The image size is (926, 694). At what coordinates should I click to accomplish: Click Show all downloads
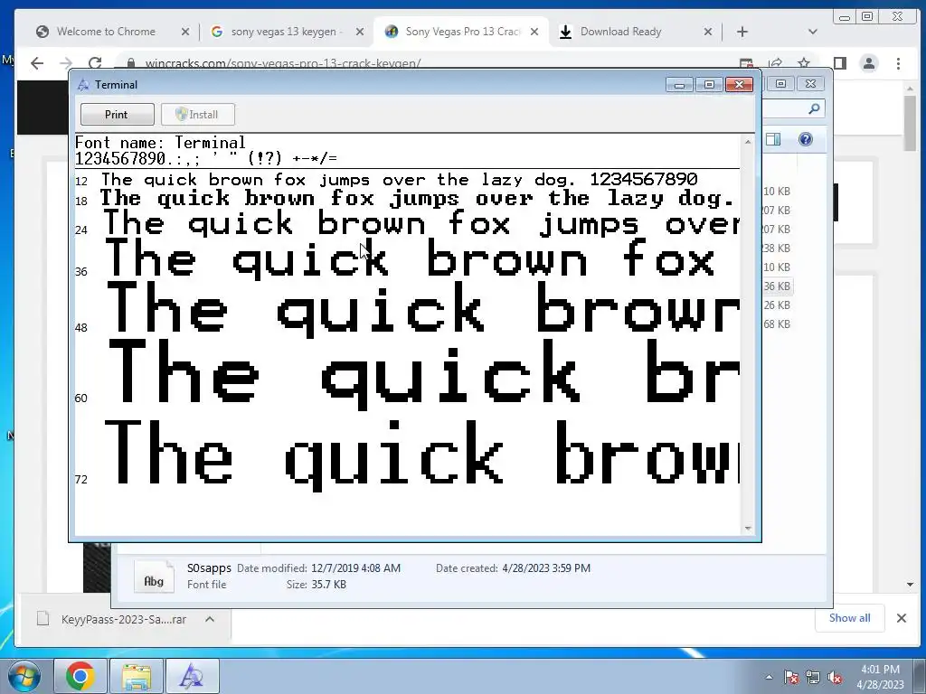pyautogui.click(x=849, y=618)
